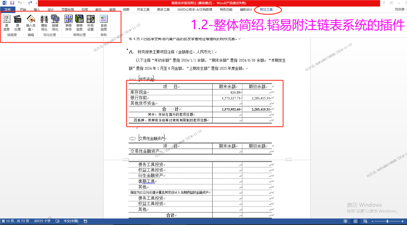Click the 刘洪涛 account name dropdown

pos(400,9)
